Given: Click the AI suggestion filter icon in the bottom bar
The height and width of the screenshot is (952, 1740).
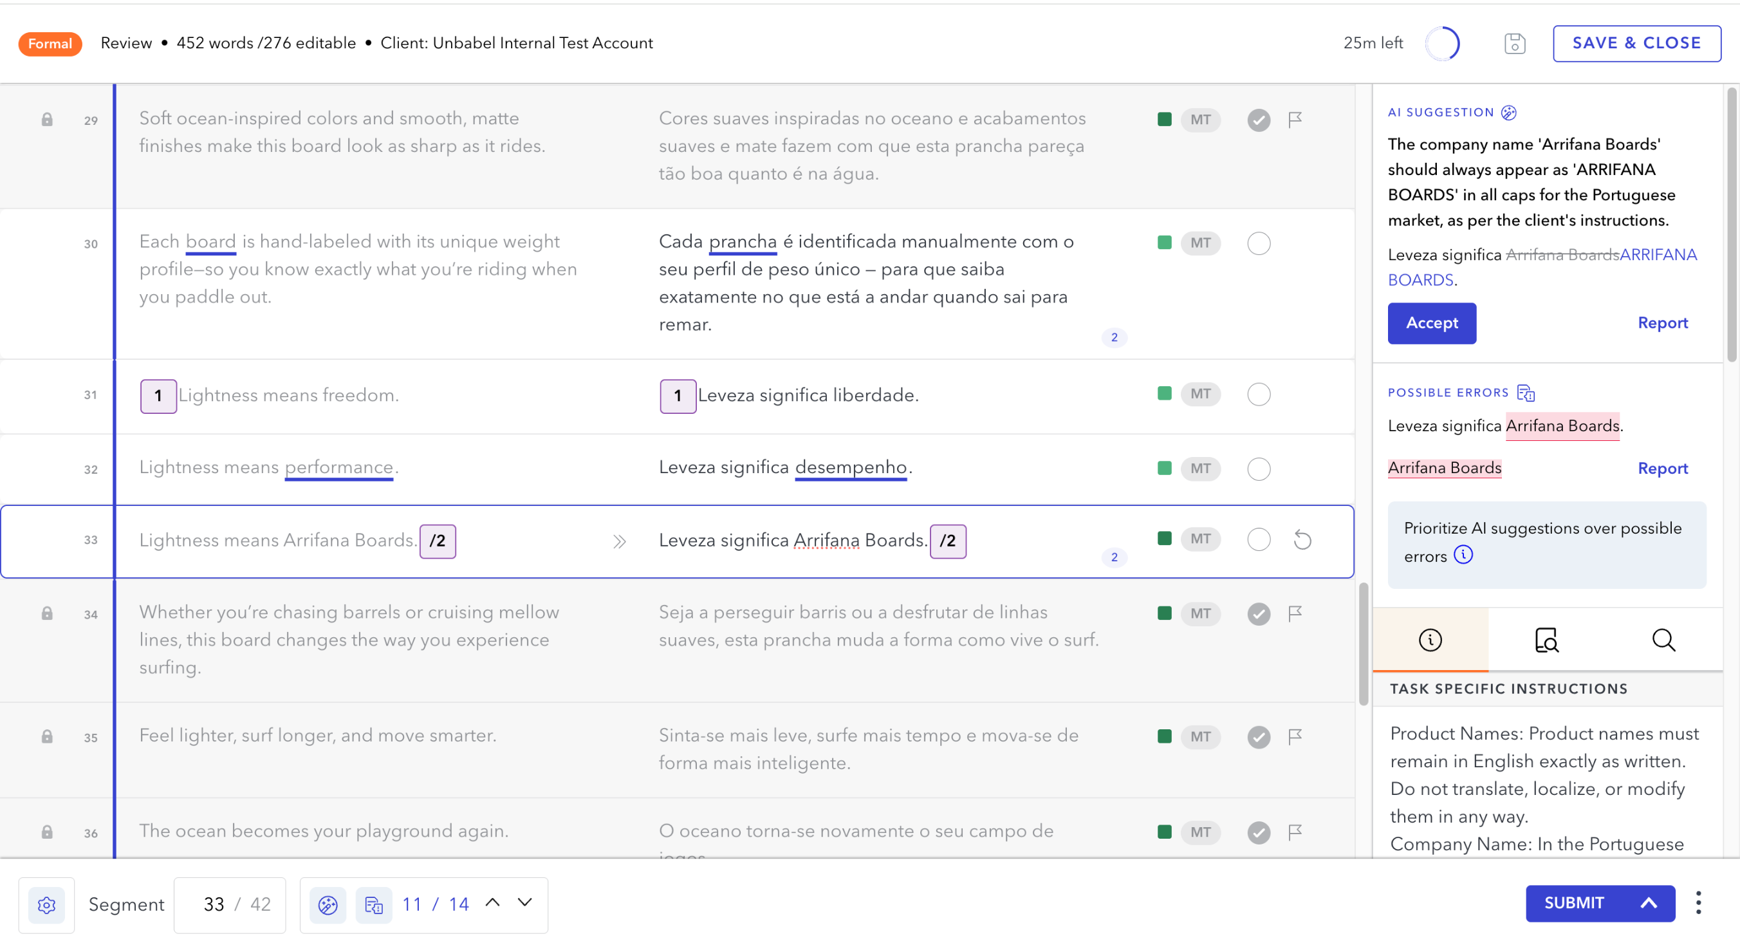Looking at the screenshot, I should tap(328, 904).
